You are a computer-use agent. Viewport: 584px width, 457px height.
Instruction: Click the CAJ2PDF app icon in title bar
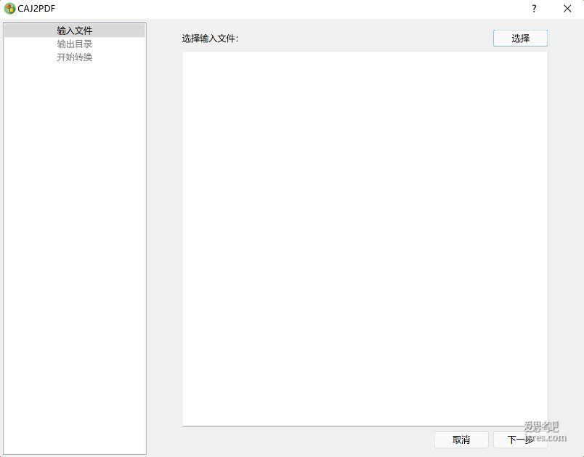[x=9, y=9]
